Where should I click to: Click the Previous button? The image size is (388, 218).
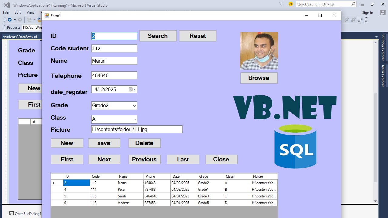pos(144,159)
